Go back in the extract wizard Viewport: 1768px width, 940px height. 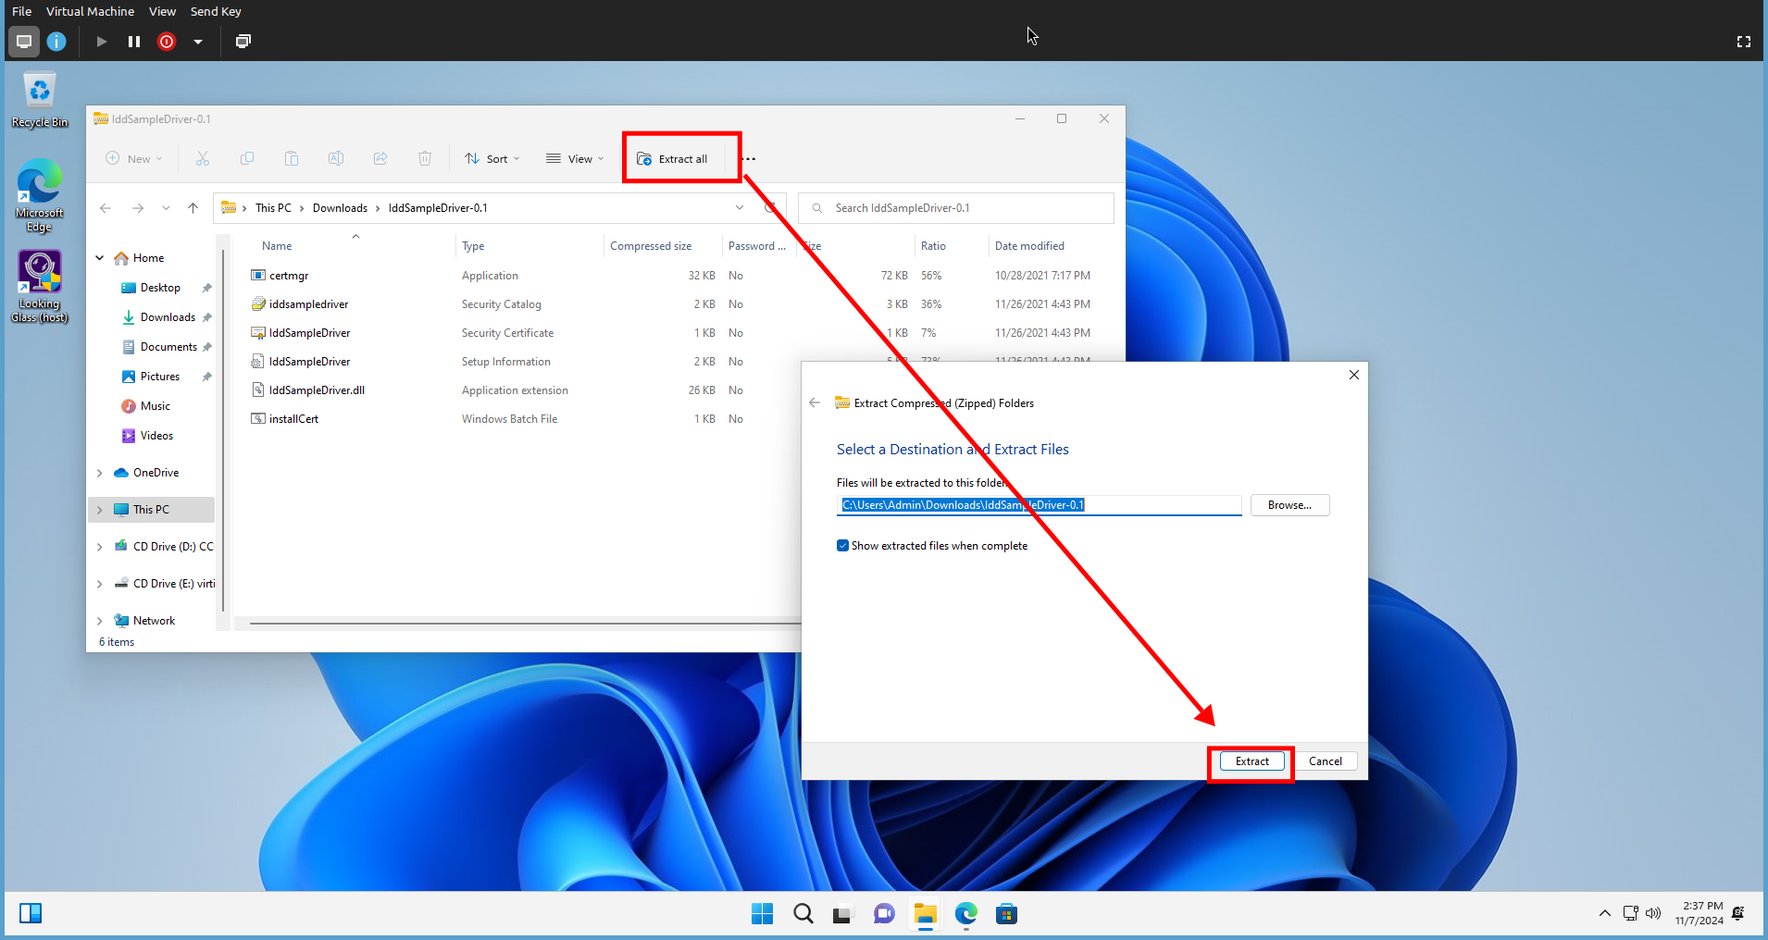pyautogui.click(x=815, y=402)
